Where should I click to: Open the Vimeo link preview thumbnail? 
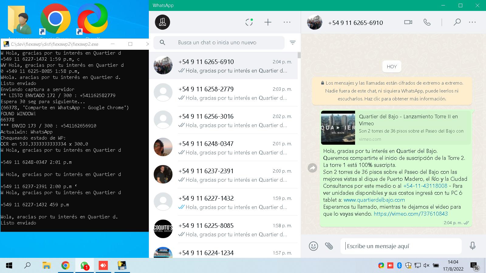pyautogui.click(x=338, y=128)
